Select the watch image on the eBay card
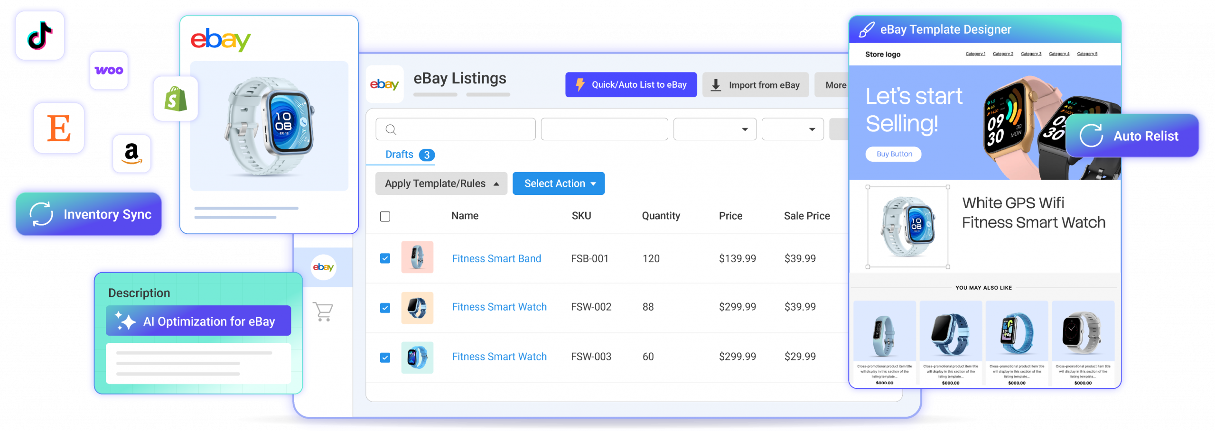This screenshot has width=1215, height=431. (x=269, y=126)
